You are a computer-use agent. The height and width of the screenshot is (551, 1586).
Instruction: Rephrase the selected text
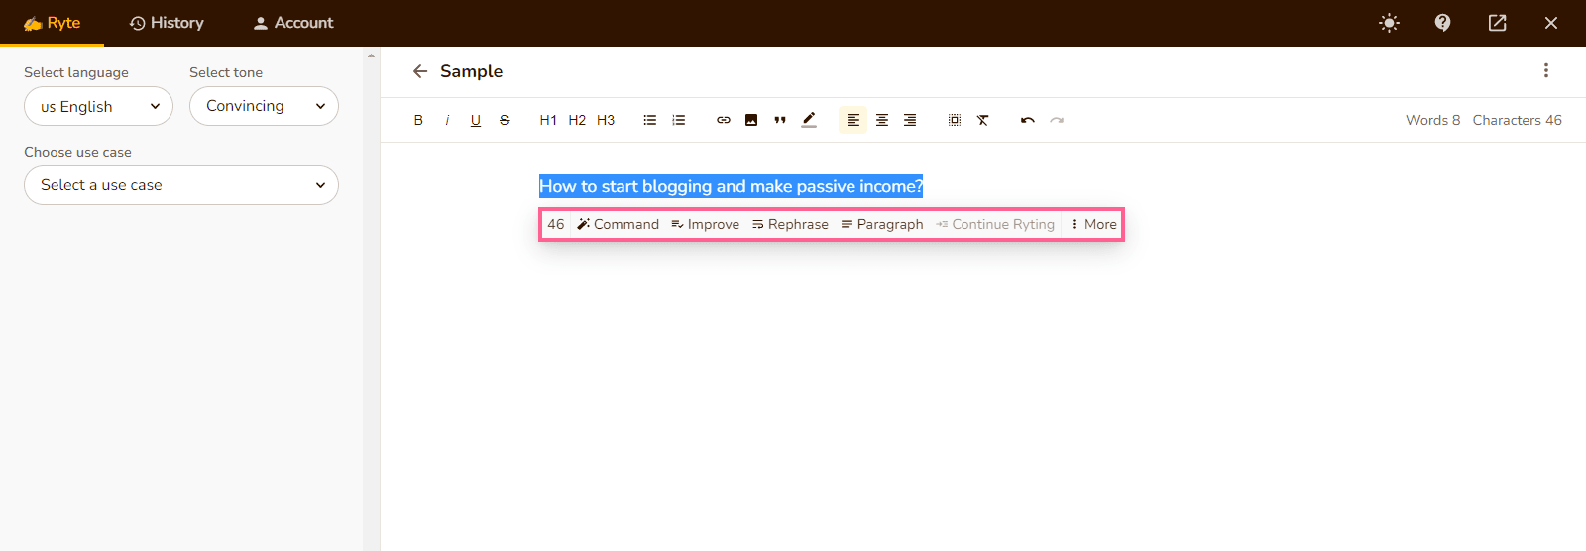coord(790,224)
